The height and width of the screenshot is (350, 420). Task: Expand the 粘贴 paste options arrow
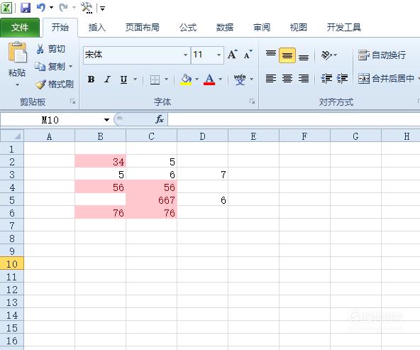point(17,85)
